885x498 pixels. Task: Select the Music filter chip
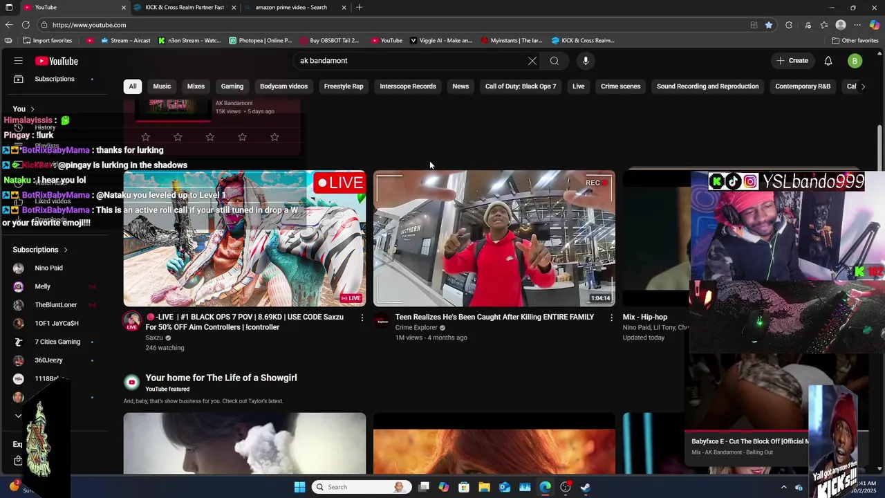point(162,86)
